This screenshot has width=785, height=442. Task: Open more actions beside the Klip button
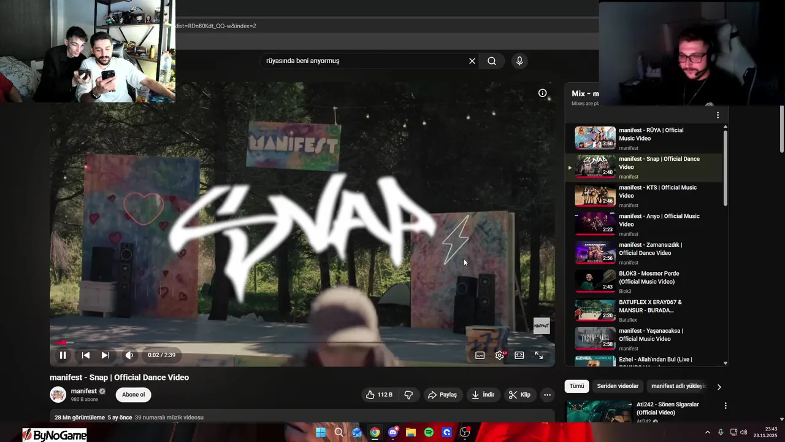(548, 395)
